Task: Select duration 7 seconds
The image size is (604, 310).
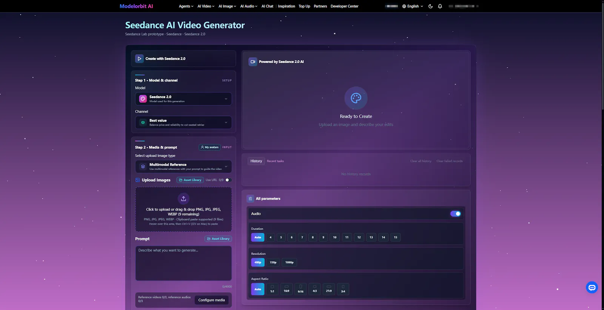Action: 302,238
